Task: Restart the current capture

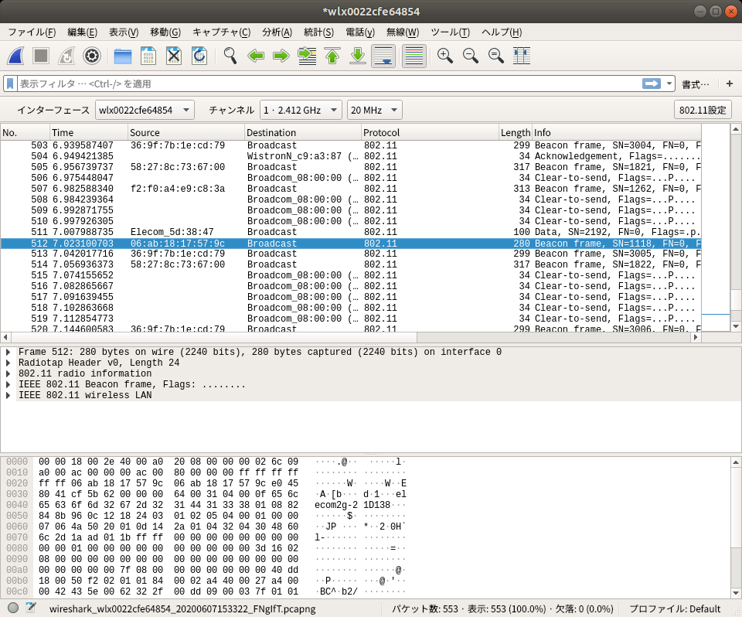Action: point(66,56)
